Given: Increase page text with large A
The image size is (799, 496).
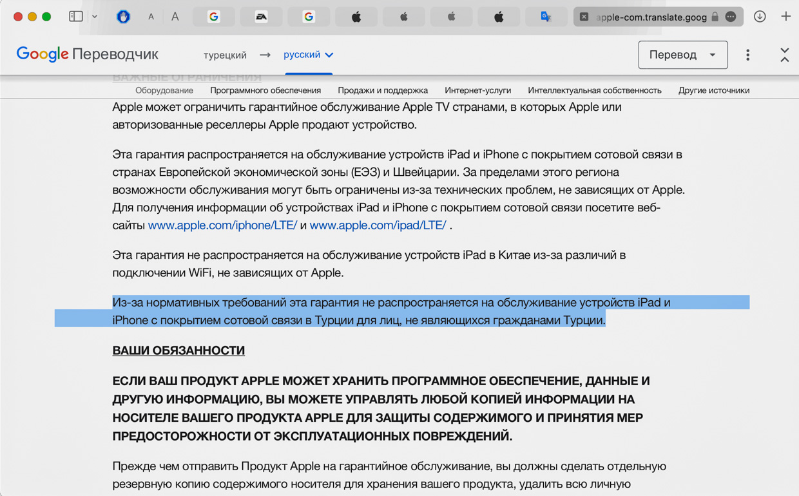Looking at the screenshot, I should pyautogui.click(x=175, y=17).
